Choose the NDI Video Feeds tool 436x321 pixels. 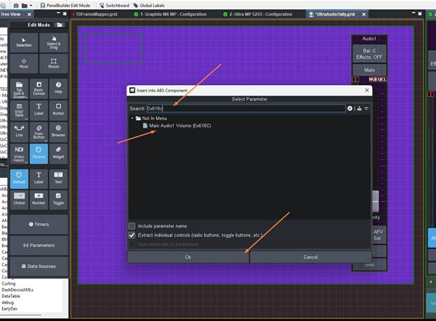19,154
